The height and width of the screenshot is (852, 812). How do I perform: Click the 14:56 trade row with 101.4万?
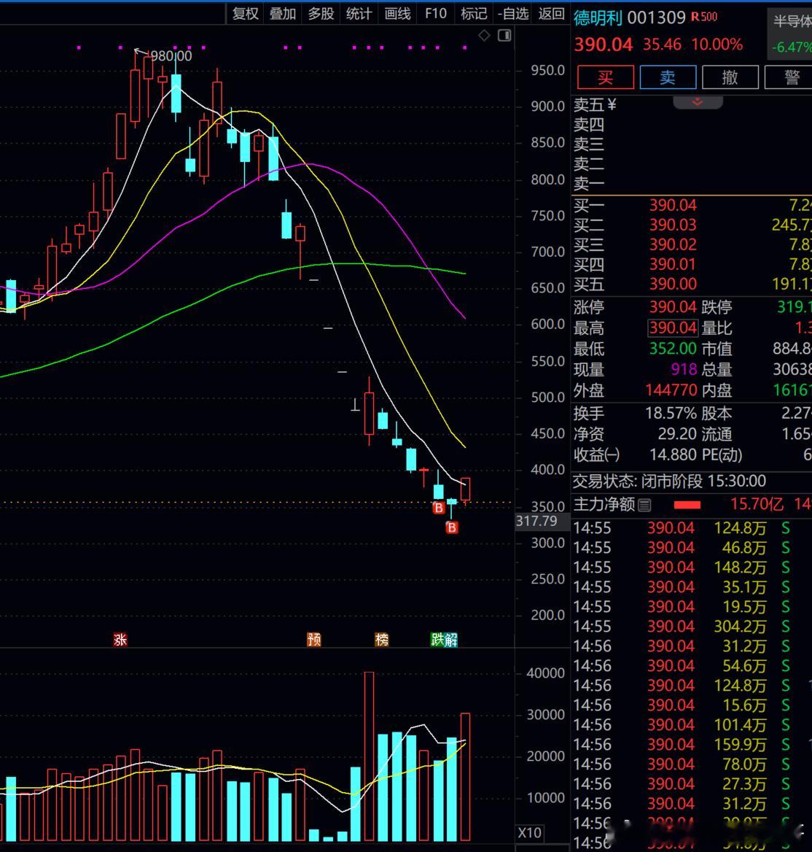692,725
